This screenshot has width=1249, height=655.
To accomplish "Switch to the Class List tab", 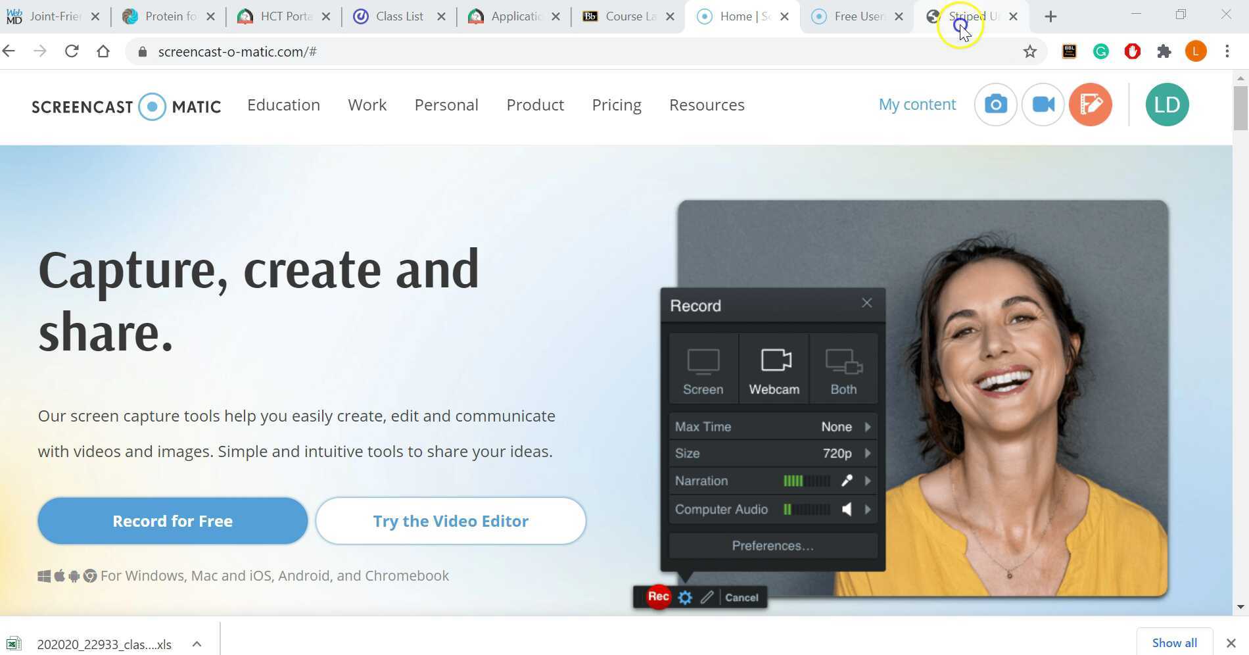I will [x=398, y=16].
